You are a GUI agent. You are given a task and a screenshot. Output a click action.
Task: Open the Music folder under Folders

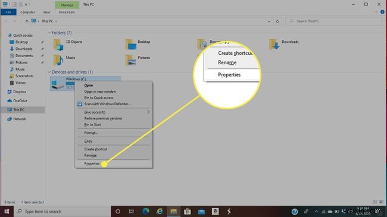(x=58, y=60)
